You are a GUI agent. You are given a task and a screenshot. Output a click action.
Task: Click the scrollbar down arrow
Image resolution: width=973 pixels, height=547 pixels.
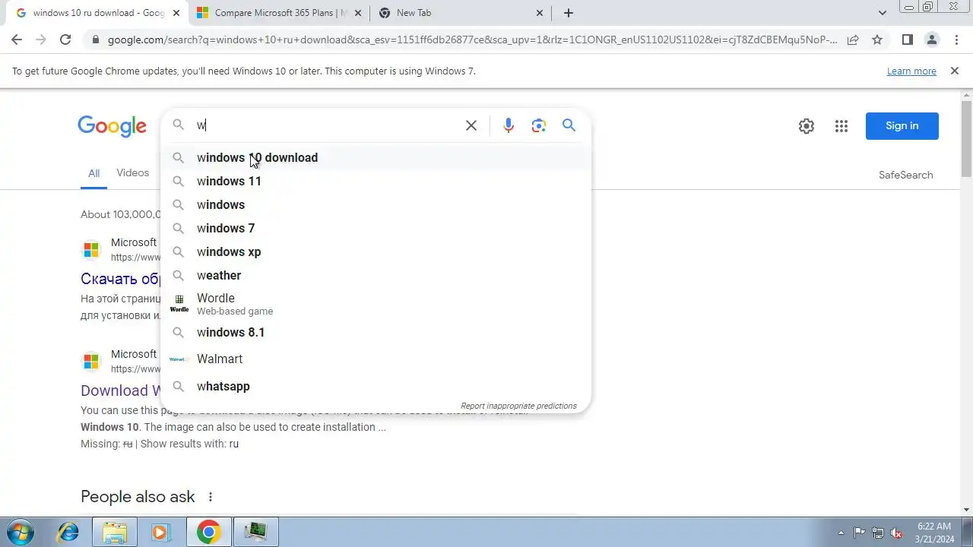pos(966,510)
